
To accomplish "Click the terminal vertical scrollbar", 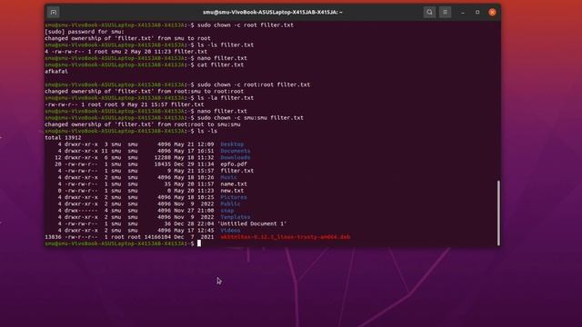I will (x=498, y=213).
